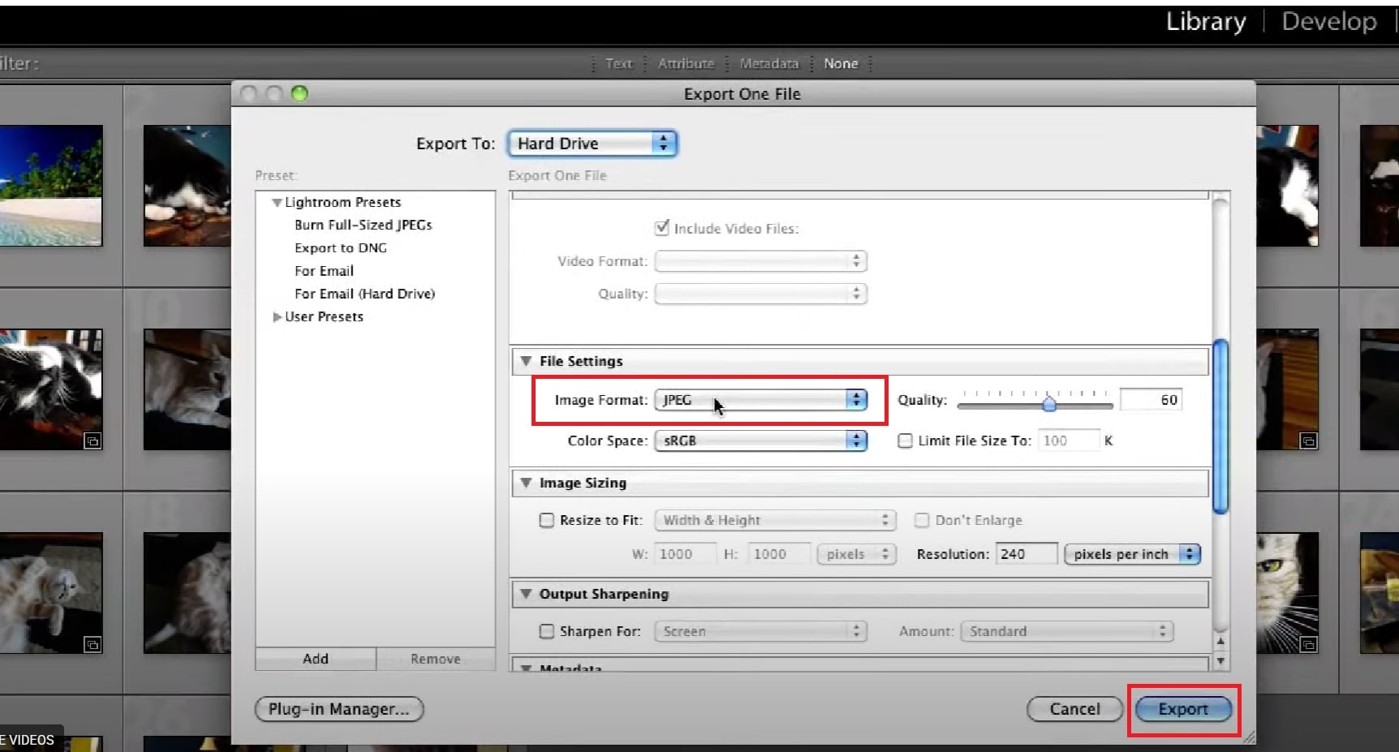1399x752 pixels.
Task: Open the Export To dropdown showing Hard Drive
Action: [592, 144]
